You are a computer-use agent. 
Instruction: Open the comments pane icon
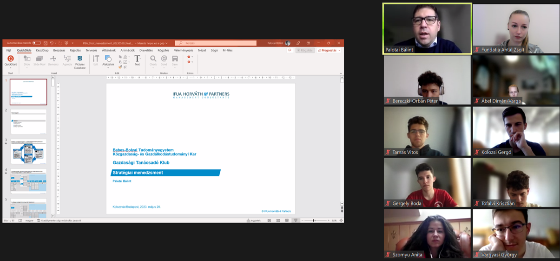coord(290,50)
